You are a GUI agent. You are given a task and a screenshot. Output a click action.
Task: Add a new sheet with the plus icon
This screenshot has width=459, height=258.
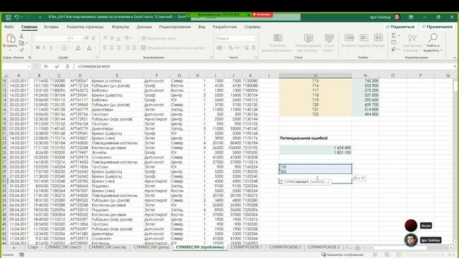tap(357, 248)
